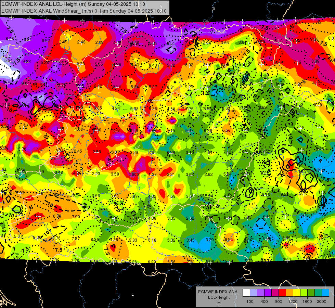Screen dimensions: 335x308
Task: Click the WindShear 0-1km header line
Action: [84, 11]
